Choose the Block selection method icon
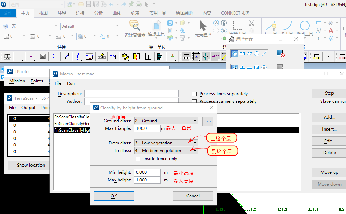The image size is (346, 214). coord(242,54)
